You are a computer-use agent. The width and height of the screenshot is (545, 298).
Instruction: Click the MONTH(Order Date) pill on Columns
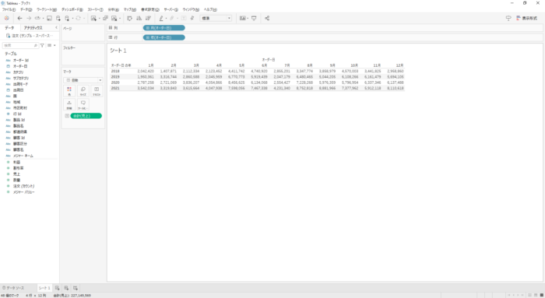[164, 28]
